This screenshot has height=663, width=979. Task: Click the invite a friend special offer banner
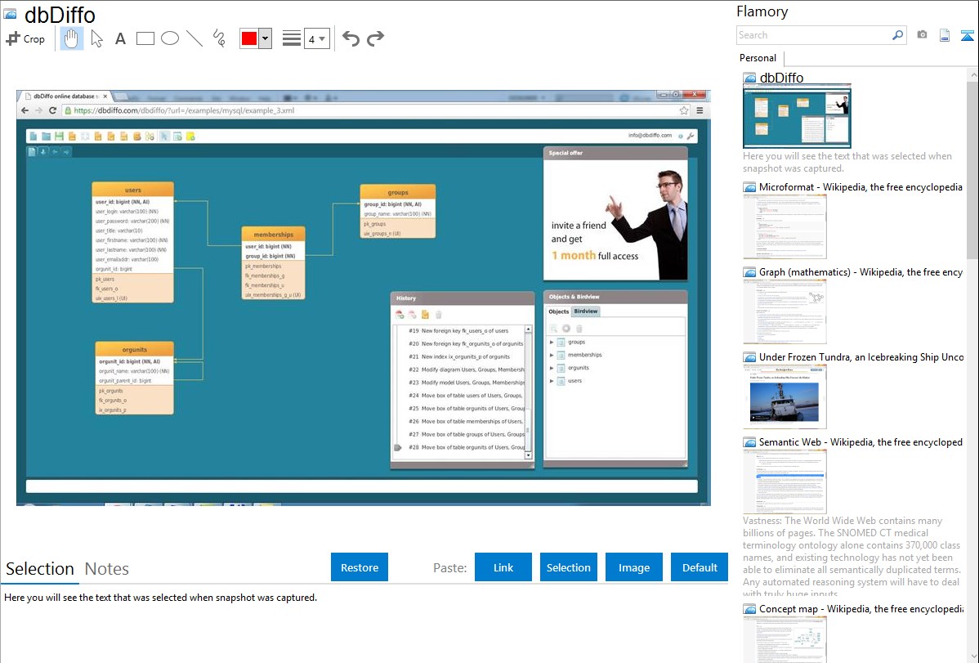point(615,220)
